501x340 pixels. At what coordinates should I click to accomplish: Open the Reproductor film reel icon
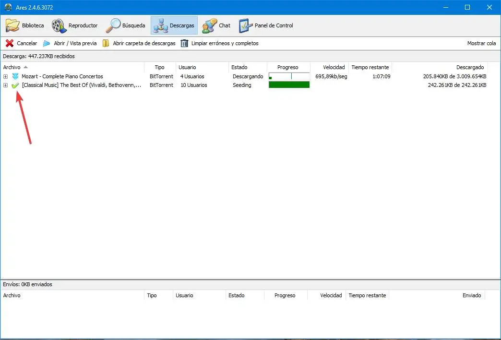point(59,25)
